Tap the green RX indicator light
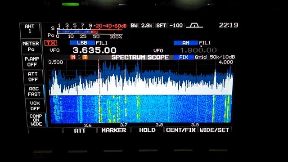The width and height of the screenshot is (288, 162). pyautogui.click(x=71, y=4)
